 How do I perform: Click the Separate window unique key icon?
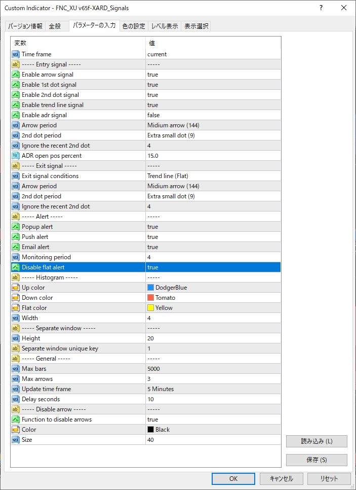pos(16,348)
